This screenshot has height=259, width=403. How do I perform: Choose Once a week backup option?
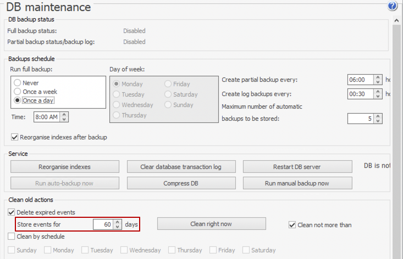click(18, 92)
